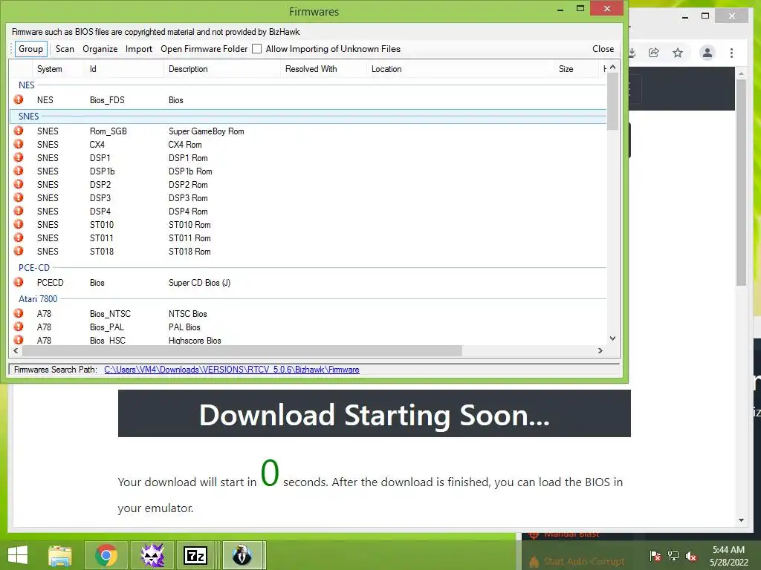Open the Firmwares search path link
This screenshot has height=570, width=761.
[x=232, y=370]
